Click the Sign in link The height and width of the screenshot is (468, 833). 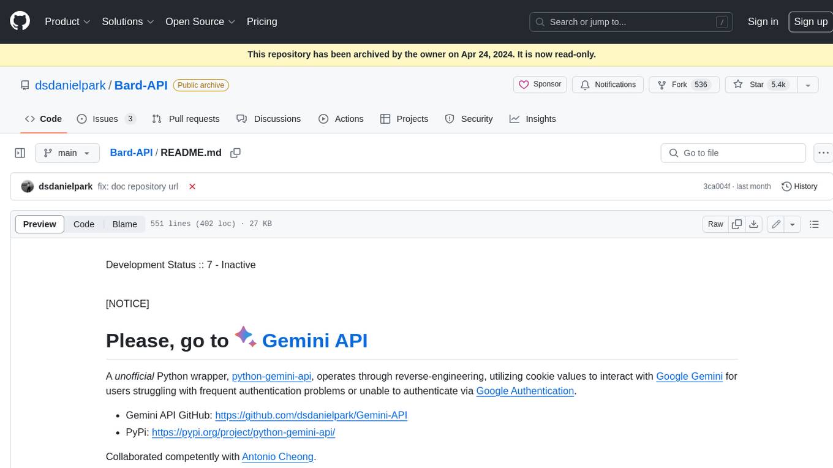point(763,21)
